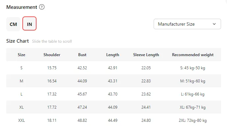Select the XXL size row label
Screen dimensions: 227x130
21,120
